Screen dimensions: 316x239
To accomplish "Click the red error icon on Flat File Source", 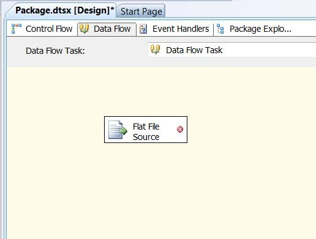I will (180, 130).
